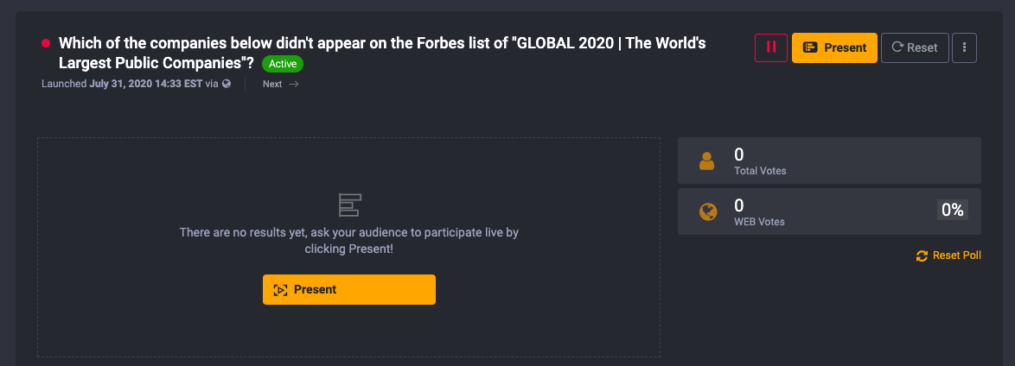Screen dimensions: 1015x366
Task: Click the green Active status badge
Action: coord(282,64)
